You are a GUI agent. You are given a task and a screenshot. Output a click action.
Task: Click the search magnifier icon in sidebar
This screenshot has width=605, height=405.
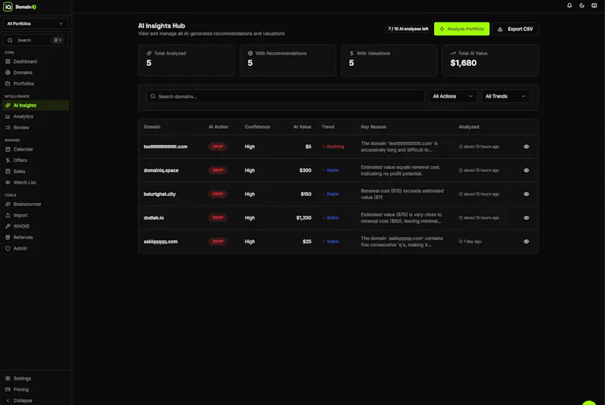coord(10,40)
